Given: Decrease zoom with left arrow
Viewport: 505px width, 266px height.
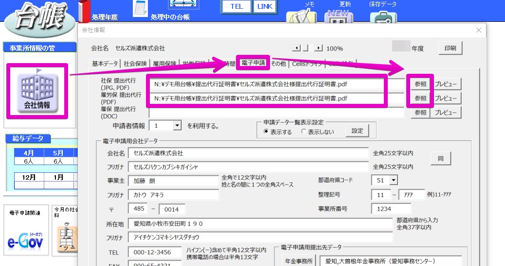Looking at the screenshot, I should pos(296,48).
